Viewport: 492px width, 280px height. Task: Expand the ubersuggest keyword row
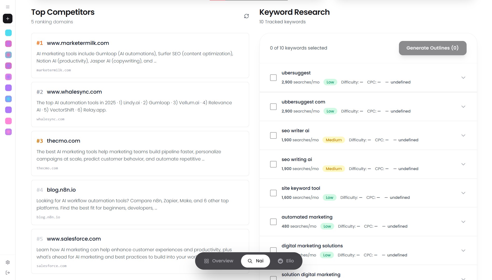tap(463, 78)
